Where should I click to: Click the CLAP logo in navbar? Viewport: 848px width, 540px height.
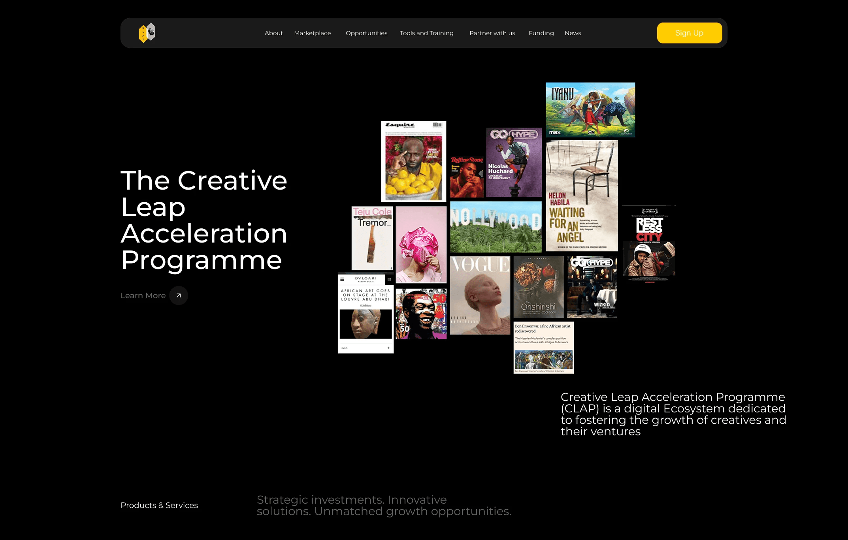(147, 33)
